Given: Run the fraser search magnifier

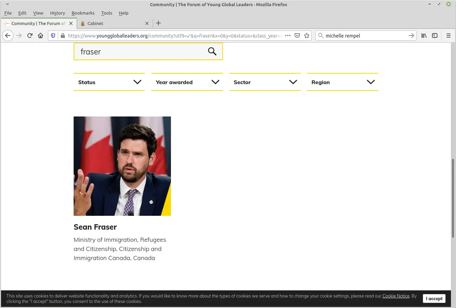Looking at the screenshot, I should tap(212, 51).
